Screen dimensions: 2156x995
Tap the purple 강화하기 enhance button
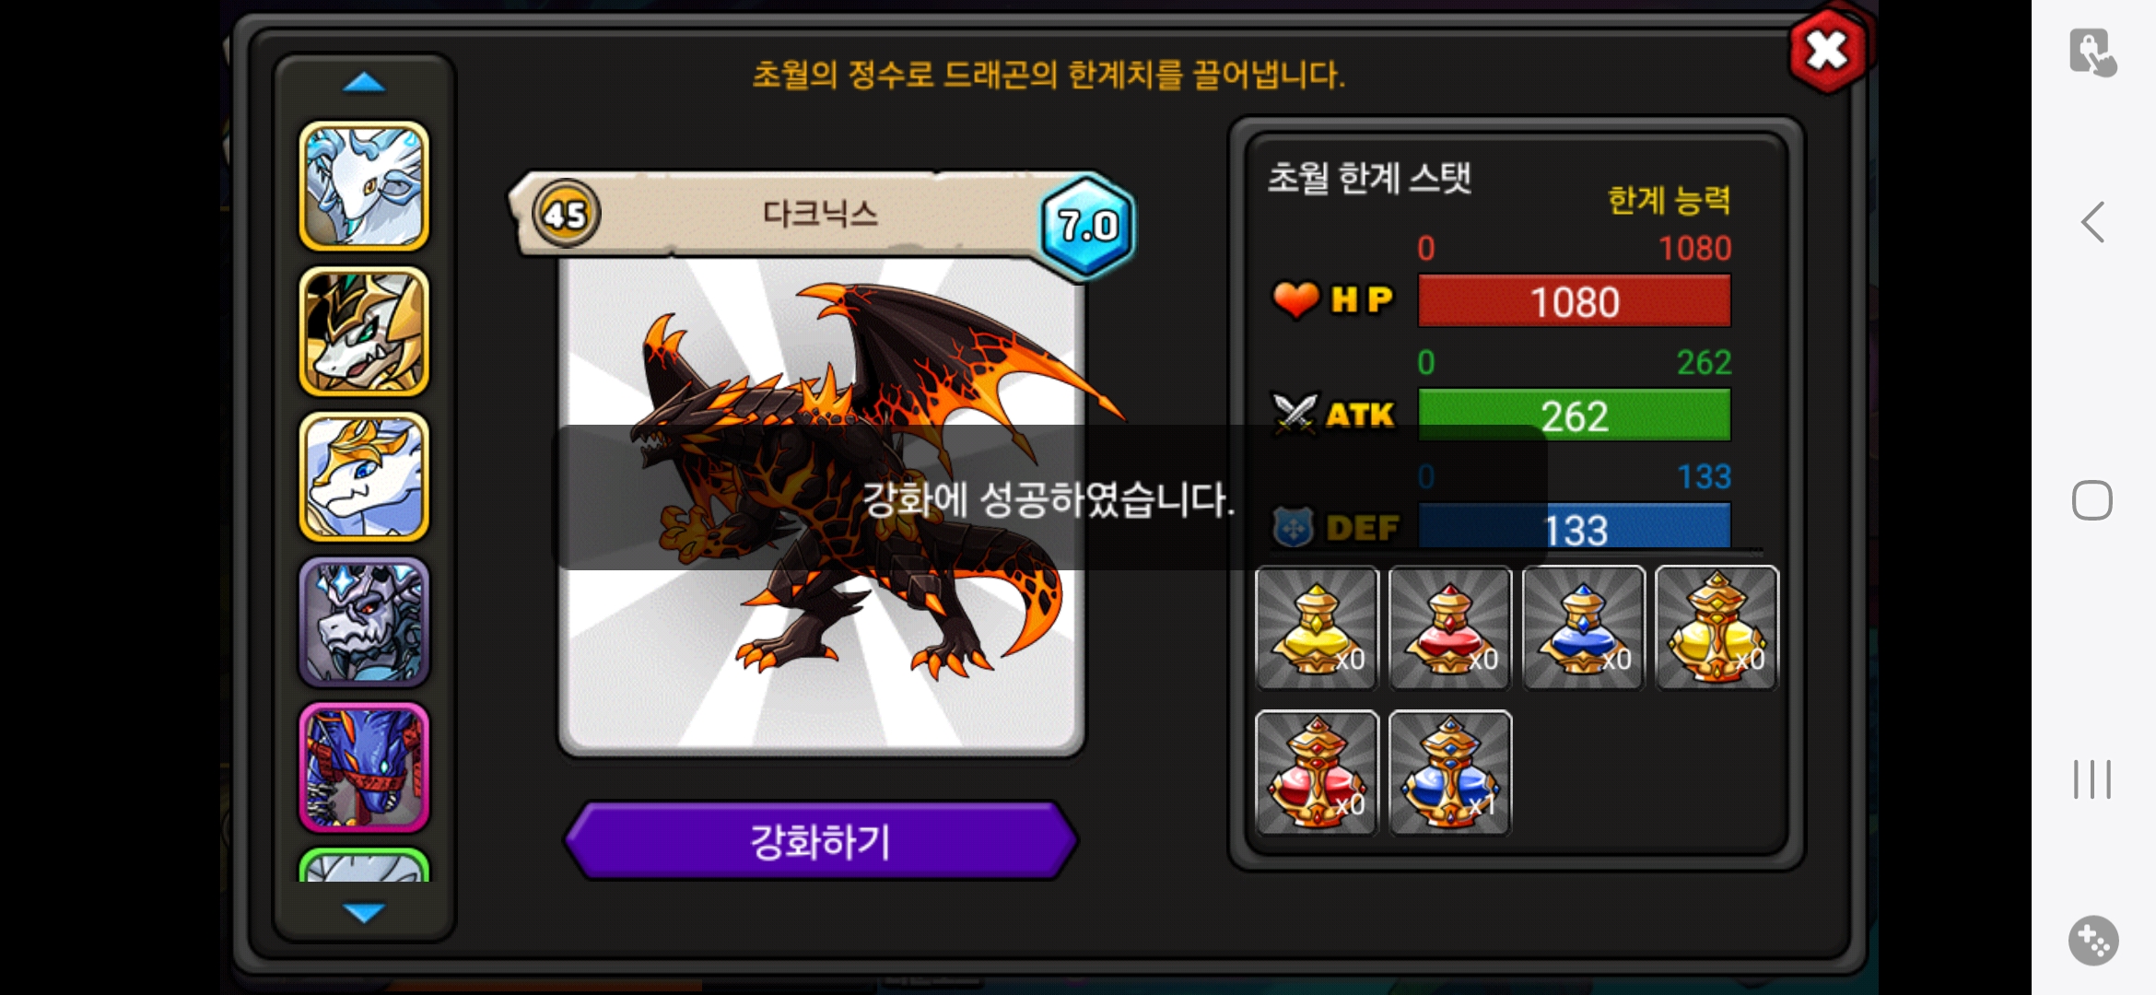[820, 840]
